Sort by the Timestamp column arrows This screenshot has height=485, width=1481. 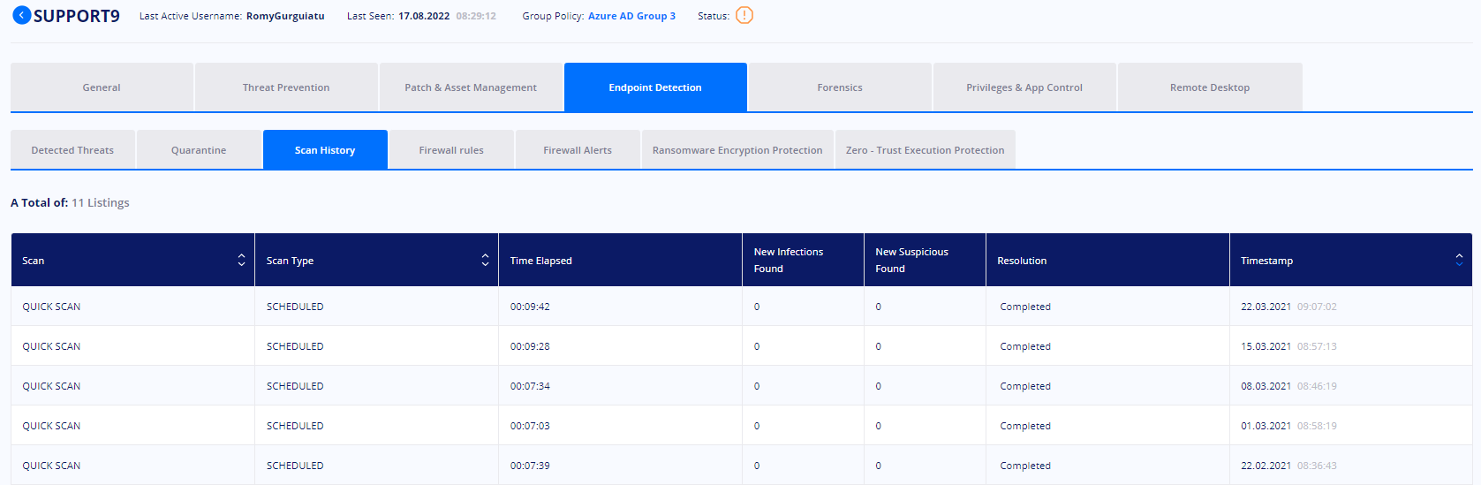click(1459, 260)
